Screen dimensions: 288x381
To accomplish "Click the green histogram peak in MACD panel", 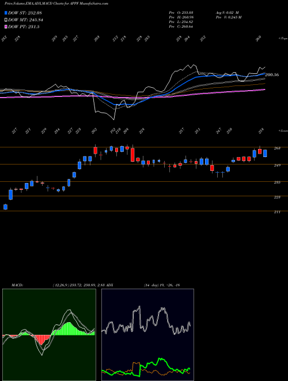I will point(69,328).
